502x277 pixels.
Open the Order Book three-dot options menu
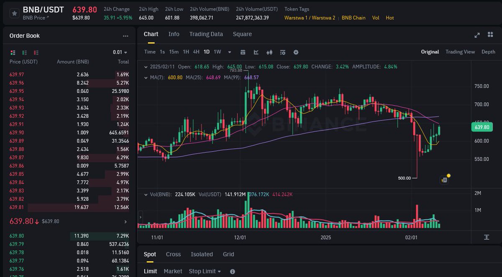[125, 36]
